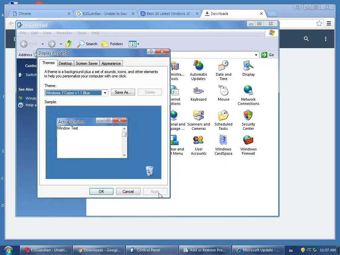Viewport: 340px width, 255px height.
Task: Click the Up folder icon in Control Panel toolbar
Action: coord(69,44)
